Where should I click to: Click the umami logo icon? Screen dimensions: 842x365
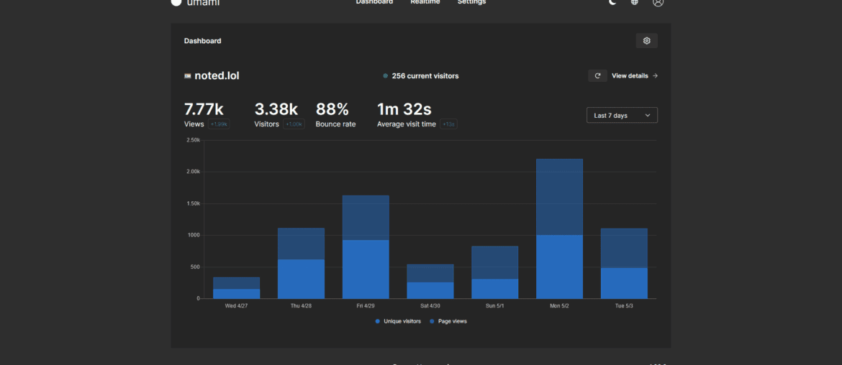[176, 2]
